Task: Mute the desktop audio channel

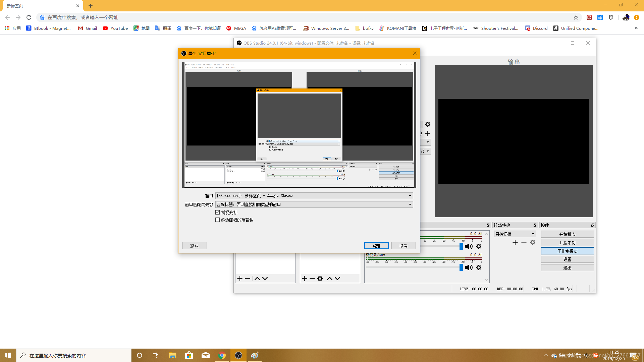Action: click(x=469, y=246)
